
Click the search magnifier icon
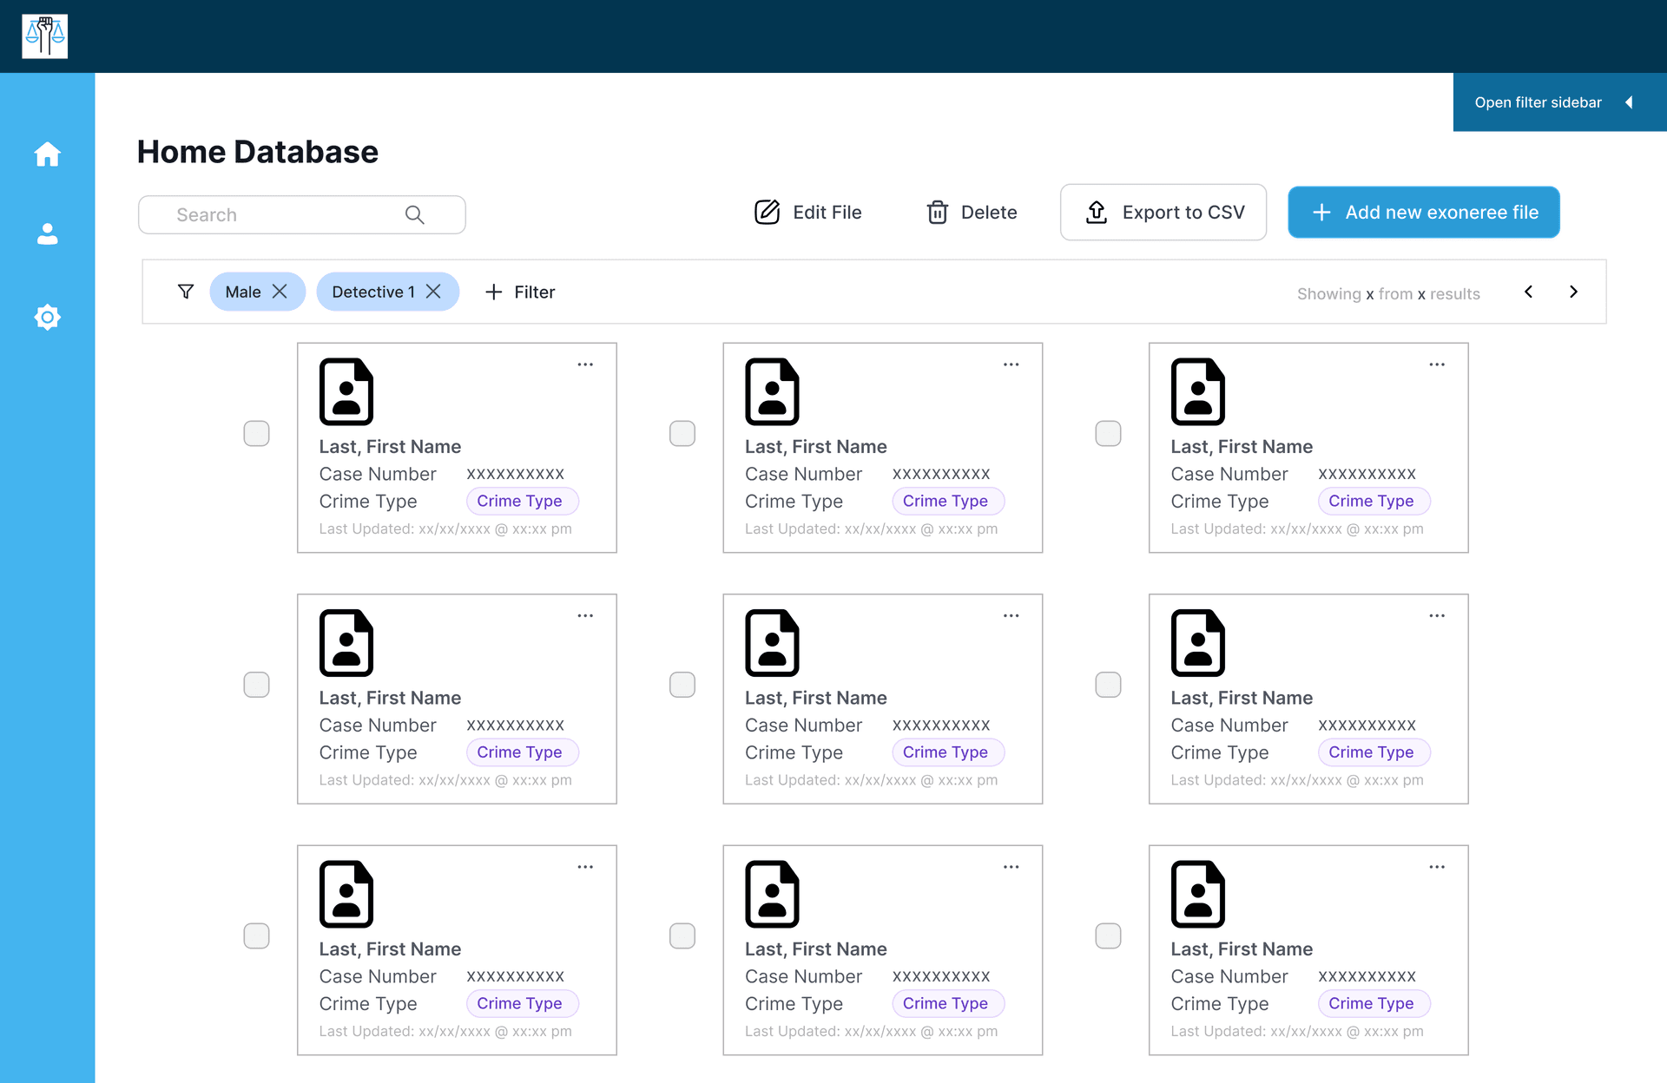coord(414,215)
